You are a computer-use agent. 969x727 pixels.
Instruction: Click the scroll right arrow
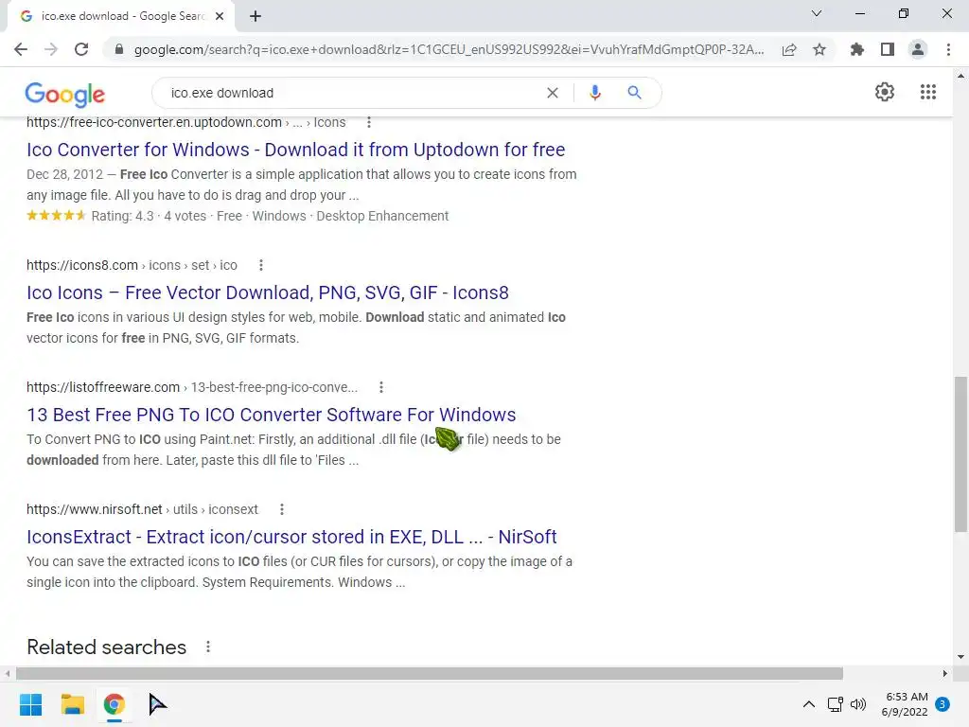[945, 673]
